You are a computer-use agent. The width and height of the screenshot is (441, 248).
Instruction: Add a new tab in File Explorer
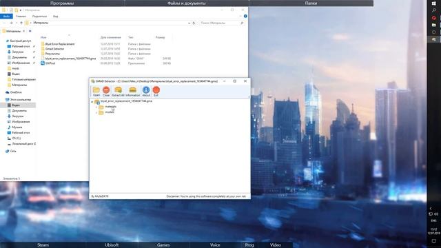click(30, 31)
